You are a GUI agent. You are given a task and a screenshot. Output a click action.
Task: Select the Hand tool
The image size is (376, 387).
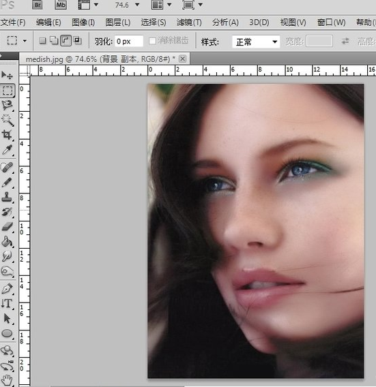click(x=8, y=380)
